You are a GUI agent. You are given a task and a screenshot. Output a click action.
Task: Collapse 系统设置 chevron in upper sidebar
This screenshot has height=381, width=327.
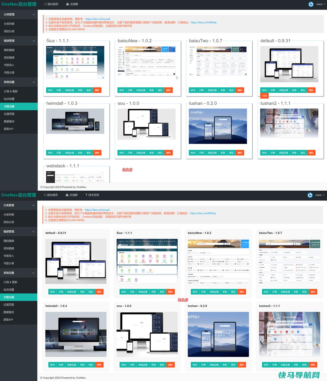click(x=34, y=82)
